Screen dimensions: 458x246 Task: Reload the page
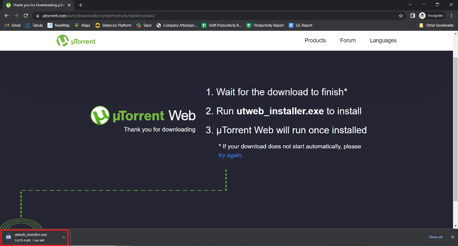(26, 15)
